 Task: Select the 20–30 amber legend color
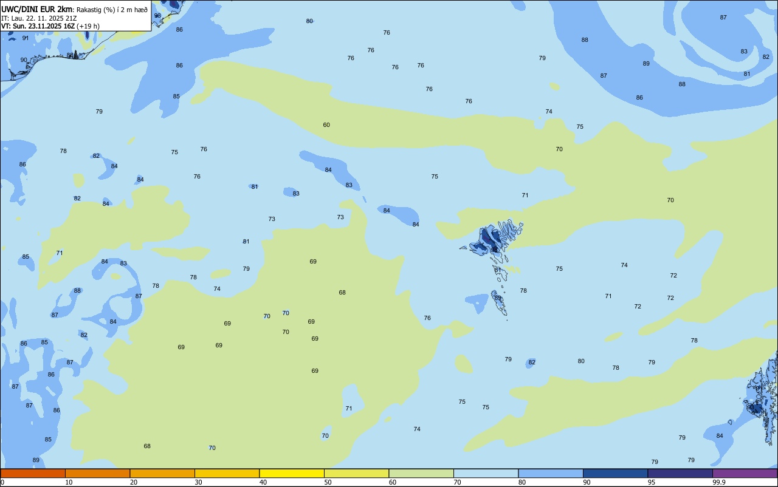(x=162, y=473)
